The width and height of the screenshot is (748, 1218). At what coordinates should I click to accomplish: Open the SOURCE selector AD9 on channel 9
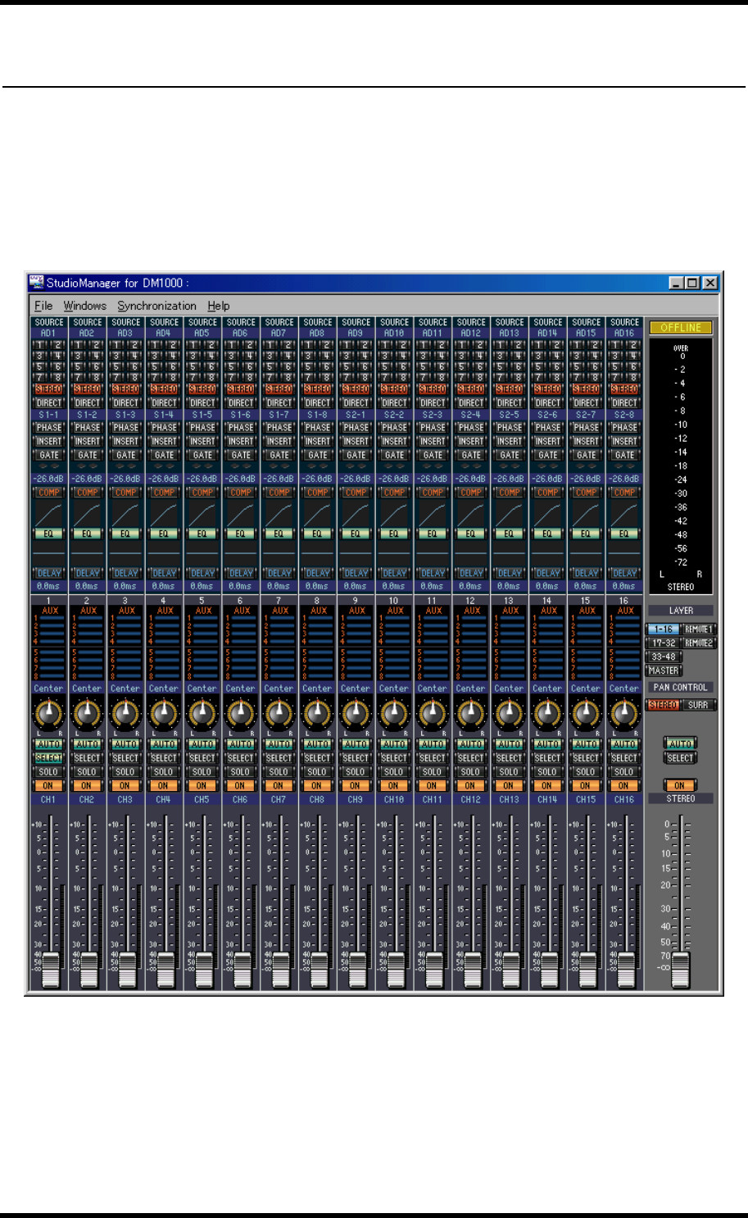356,334
